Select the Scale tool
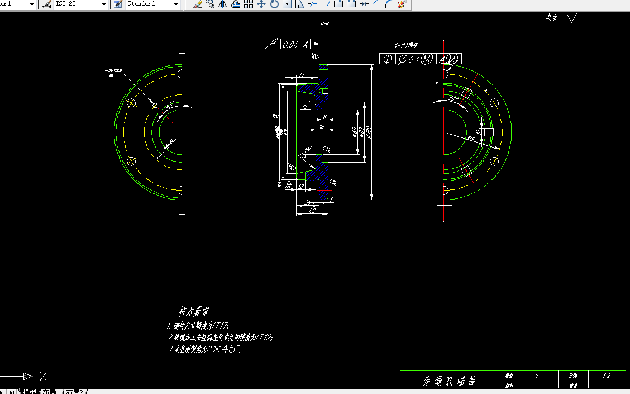 pos(287,4)
